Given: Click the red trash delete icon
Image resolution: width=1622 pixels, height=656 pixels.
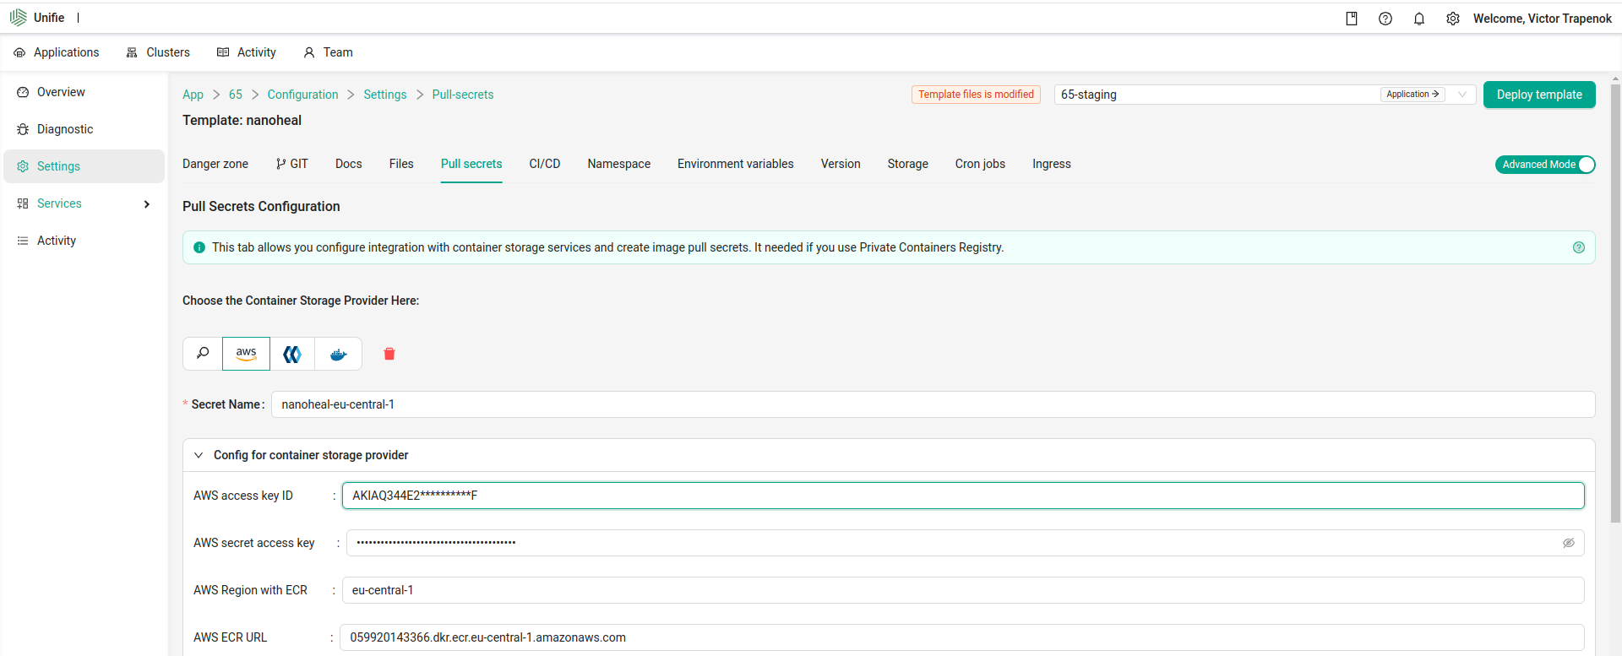Looking at the screenshot, I should pyautogui.click(x=389, y=354).
